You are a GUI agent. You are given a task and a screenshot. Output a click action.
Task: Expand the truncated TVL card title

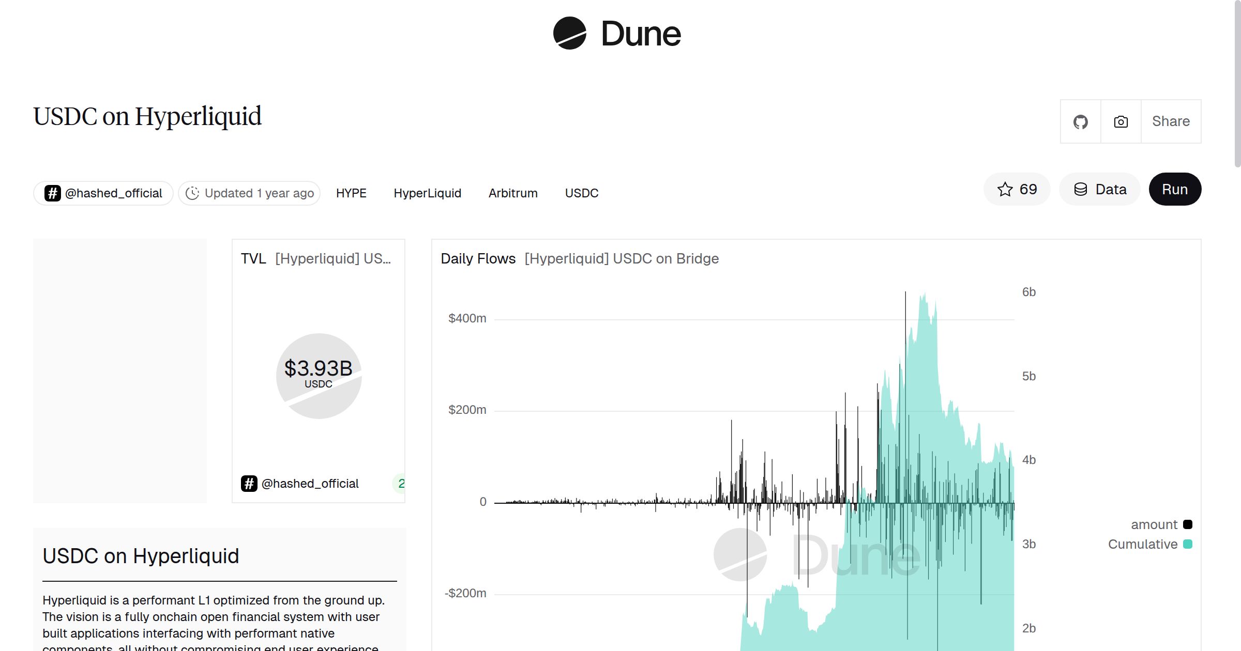pyautogui.click(x=333, y=258)
